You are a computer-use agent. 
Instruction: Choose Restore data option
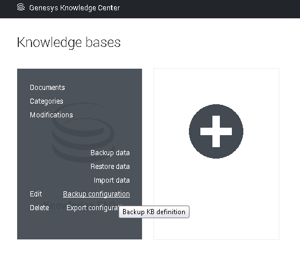pos(110,167)
